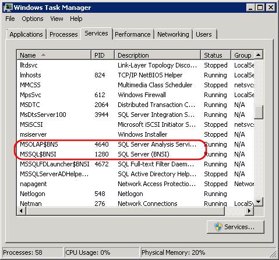Image resolution: width=279 pixels, height=260 pixels.
Task: Click the Windows Firewall description
Action: click(142, 95)
